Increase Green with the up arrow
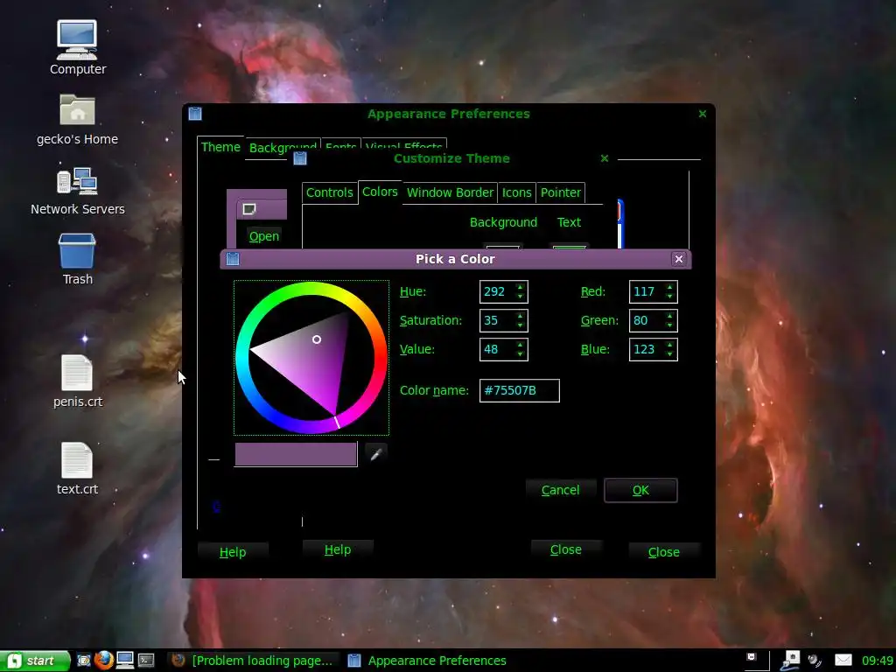The width and height of the screenshot is (896, 672). pyautogui.click(x=669, y=315)
